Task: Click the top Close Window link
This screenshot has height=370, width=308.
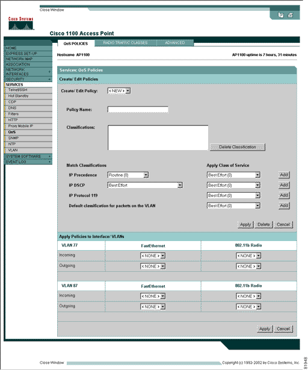Action: (x=52, y=10)
